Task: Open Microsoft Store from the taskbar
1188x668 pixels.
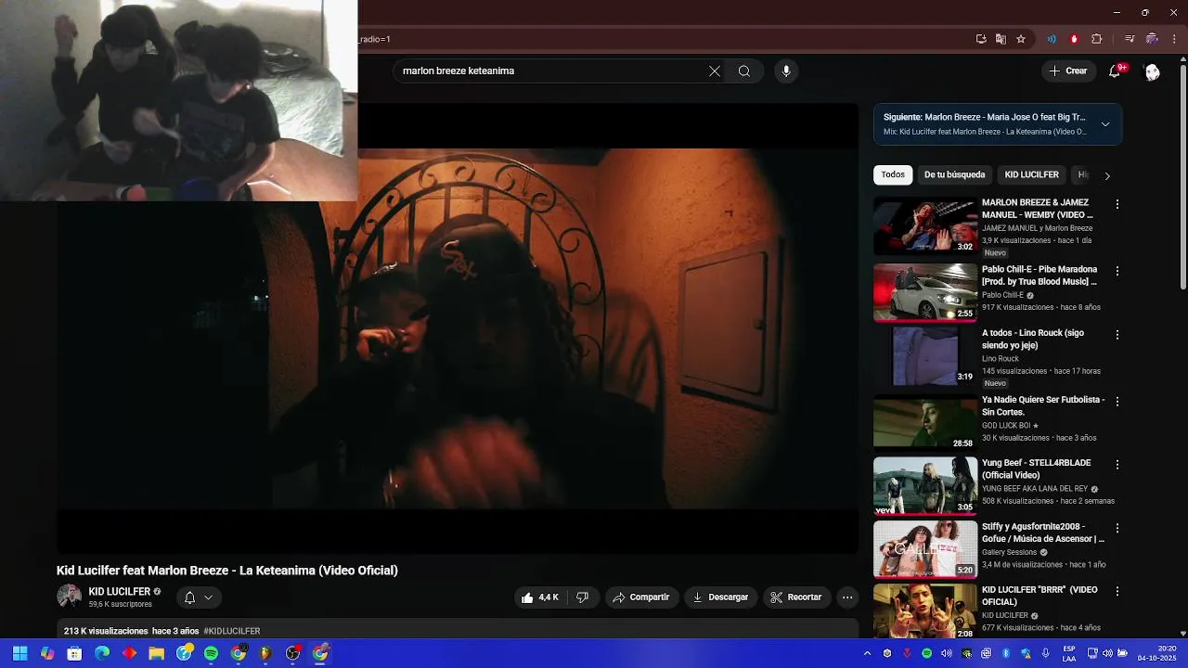Action: pos(74,653)
